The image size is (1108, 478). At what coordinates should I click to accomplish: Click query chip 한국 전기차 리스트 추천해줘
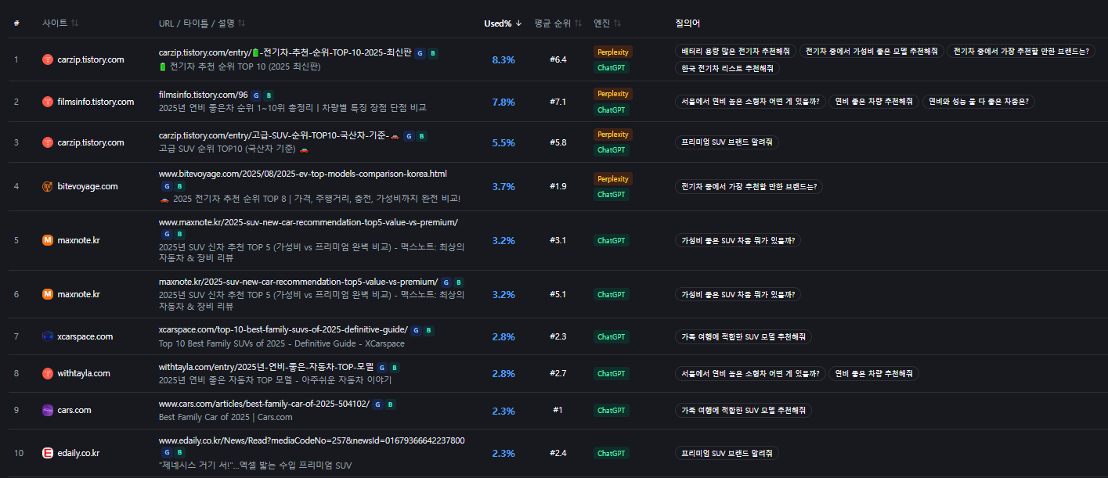pos(727,68)
